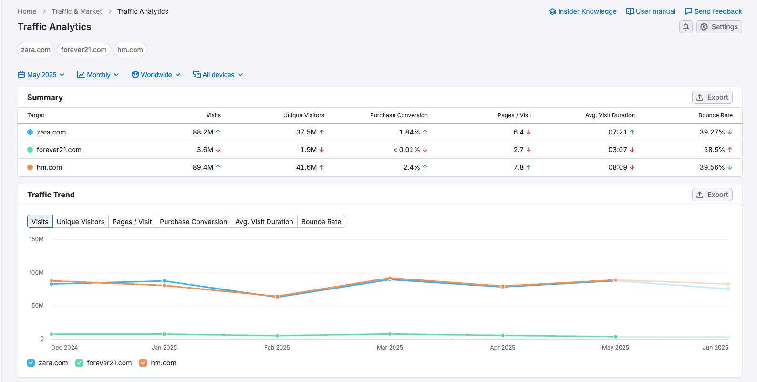Click the Settings gear icon
Image resolution: width=757 pixels, height=382 pixels.
click(x=704, y=27)
